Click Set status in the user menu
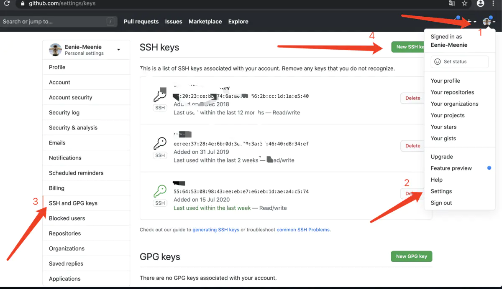 tap(459, 61)
